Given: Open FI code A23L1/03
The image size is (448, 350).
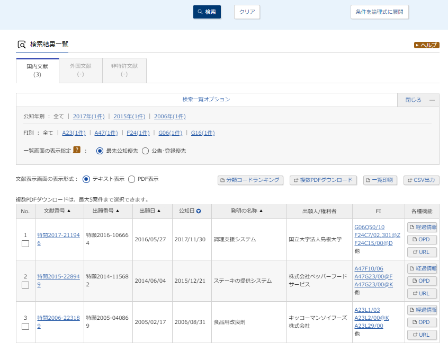Looking at the screenshot, I should coord(367,310).
